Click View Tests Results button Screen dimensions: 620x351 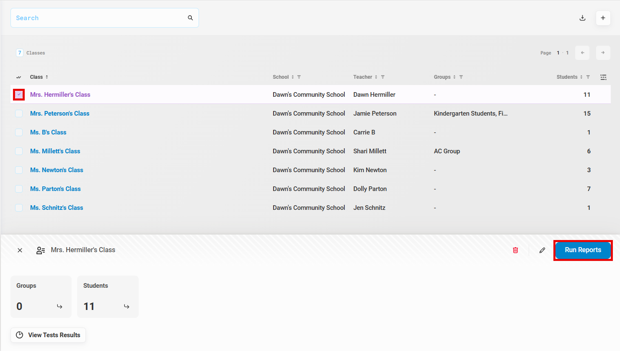[x=48, y=335]
